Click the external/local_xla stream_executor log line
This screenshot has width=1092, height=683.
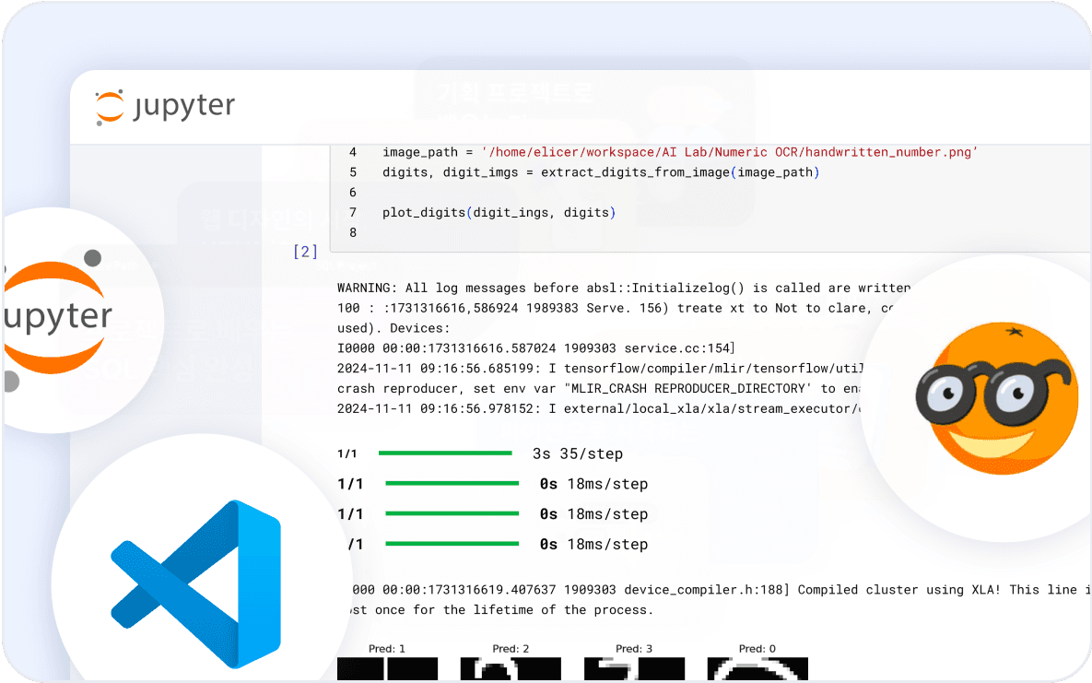[x=600, y=409]
